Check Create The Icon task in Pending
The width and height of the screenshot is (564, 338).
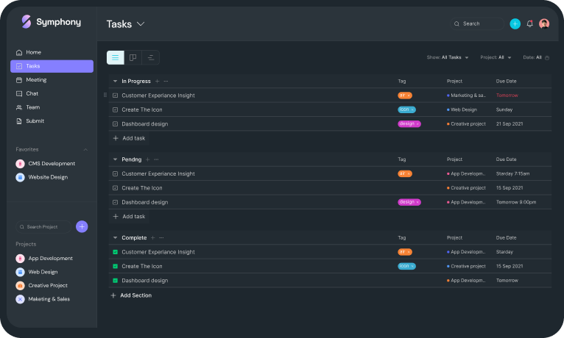click(115, 188)
